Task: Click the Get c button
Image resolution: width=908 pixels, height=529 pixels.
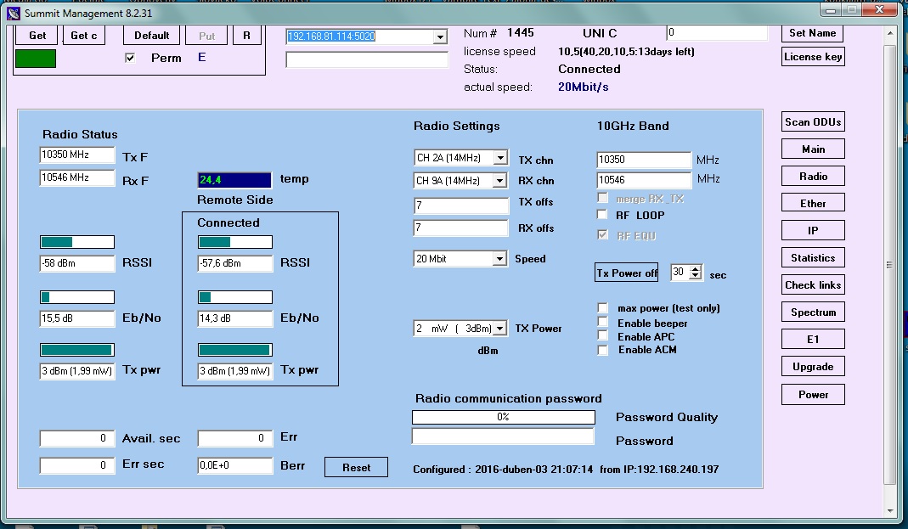Action: (x=83, y=36)
